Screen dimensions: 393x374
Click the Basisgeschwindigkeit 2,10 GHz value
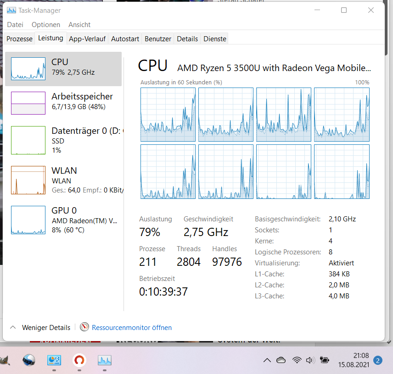click(x=342, y=219)
